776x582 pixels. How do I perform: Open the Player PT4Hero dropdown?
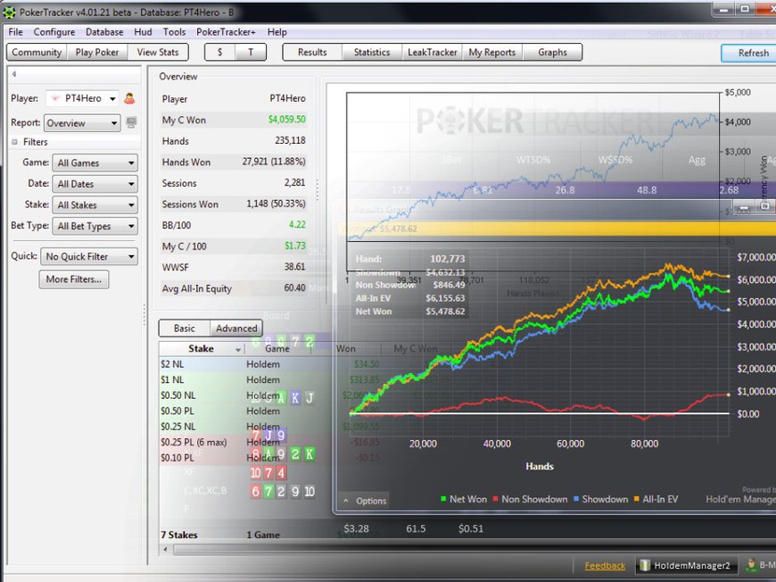click(x=83, y=98)
